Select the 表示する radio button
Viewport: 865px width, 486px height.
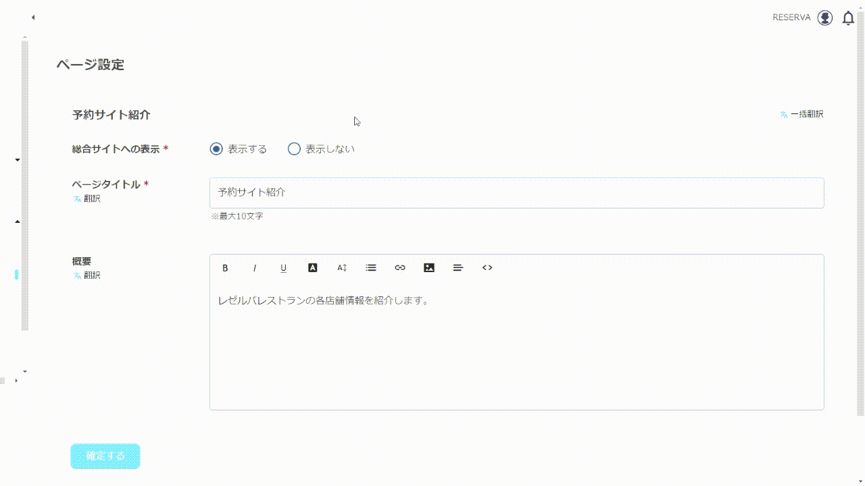pyautogui.click(x=216, y=149)
